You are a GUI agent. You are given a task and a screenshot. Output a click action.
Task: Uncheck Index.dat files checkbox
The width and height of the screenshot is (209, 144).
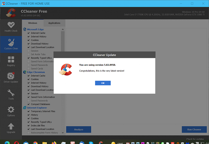[28, 126]
